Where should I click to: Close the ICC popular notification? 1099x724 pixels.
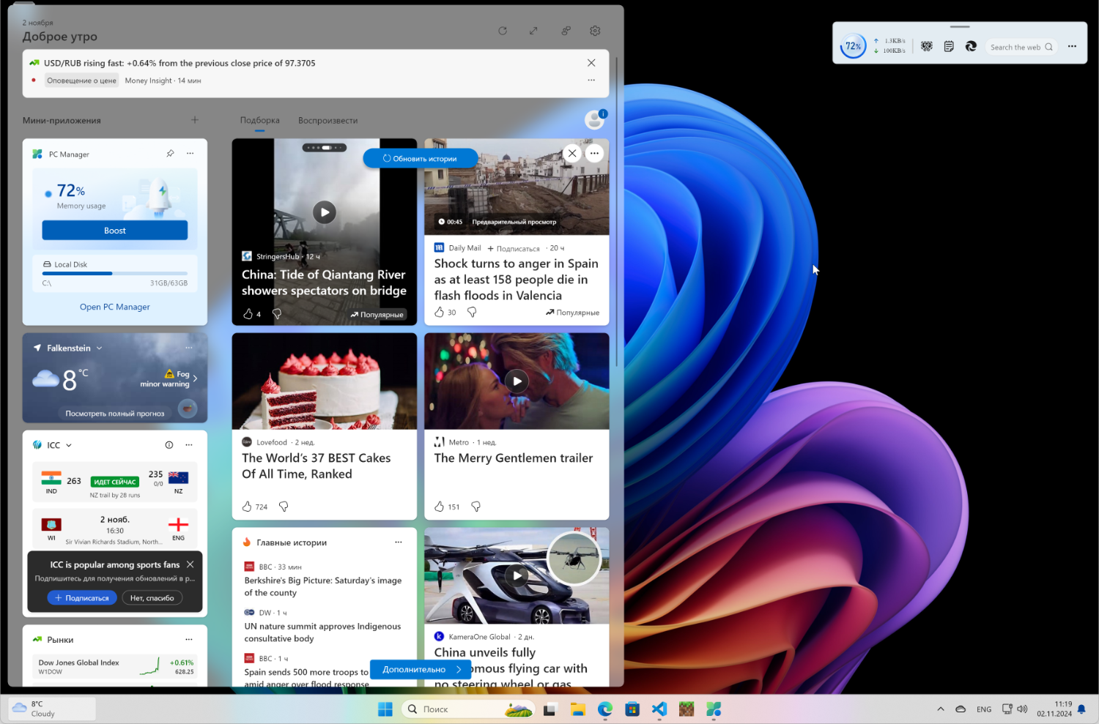(190, 564)
